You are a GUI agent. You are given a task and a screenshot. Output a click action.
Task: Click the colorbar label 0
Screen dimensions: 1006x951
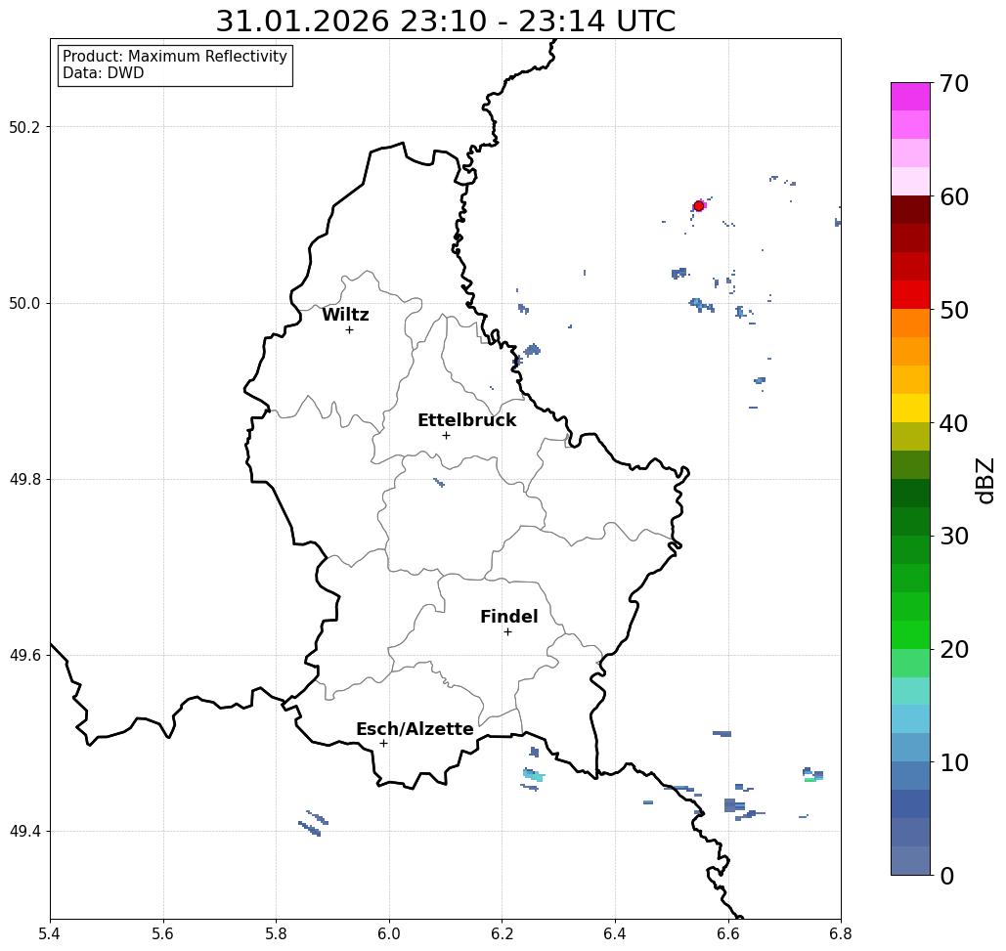pos(946,876)
